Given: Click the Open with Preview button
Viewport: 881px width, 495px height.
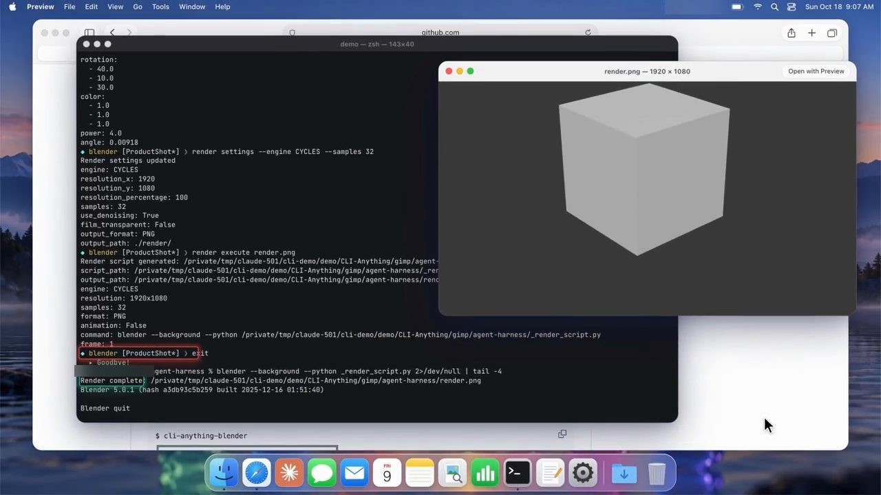Looking at the screenshot, I should 816,71.
